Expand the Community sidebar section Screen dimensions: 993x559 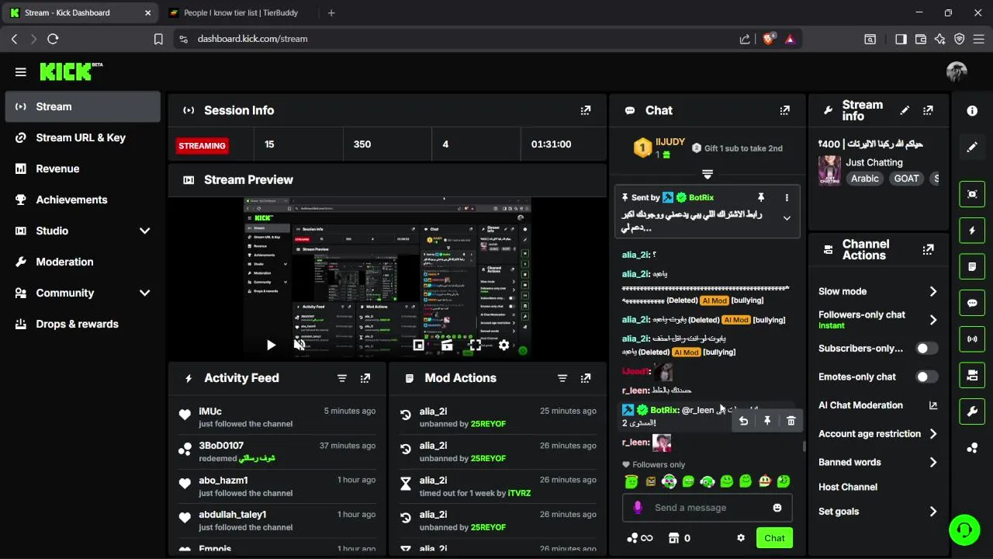144,293
